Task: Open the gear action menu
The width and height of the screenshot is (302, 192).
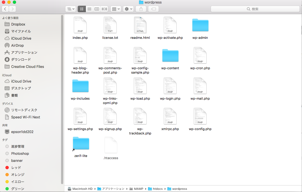Action: (x=128, y=9)
